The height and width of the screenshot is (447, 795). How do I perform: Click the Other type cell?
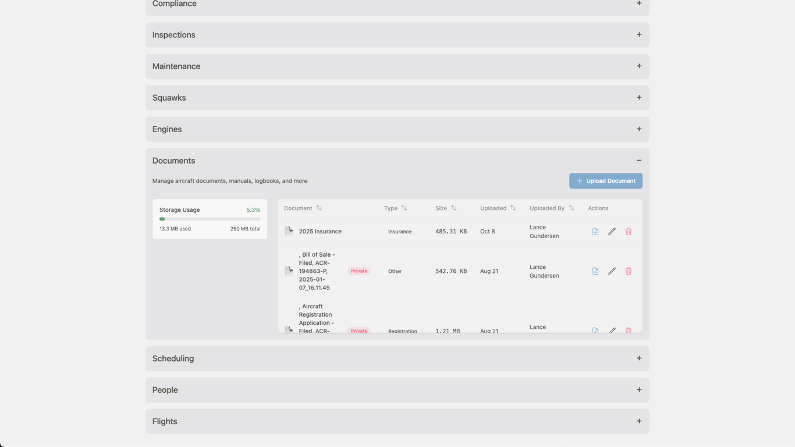(395, 271)
